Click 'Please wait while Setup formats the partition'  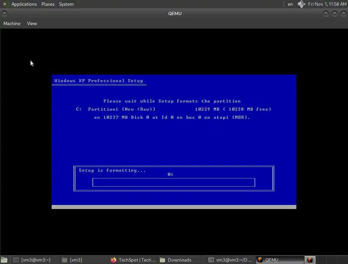[172, 101]
